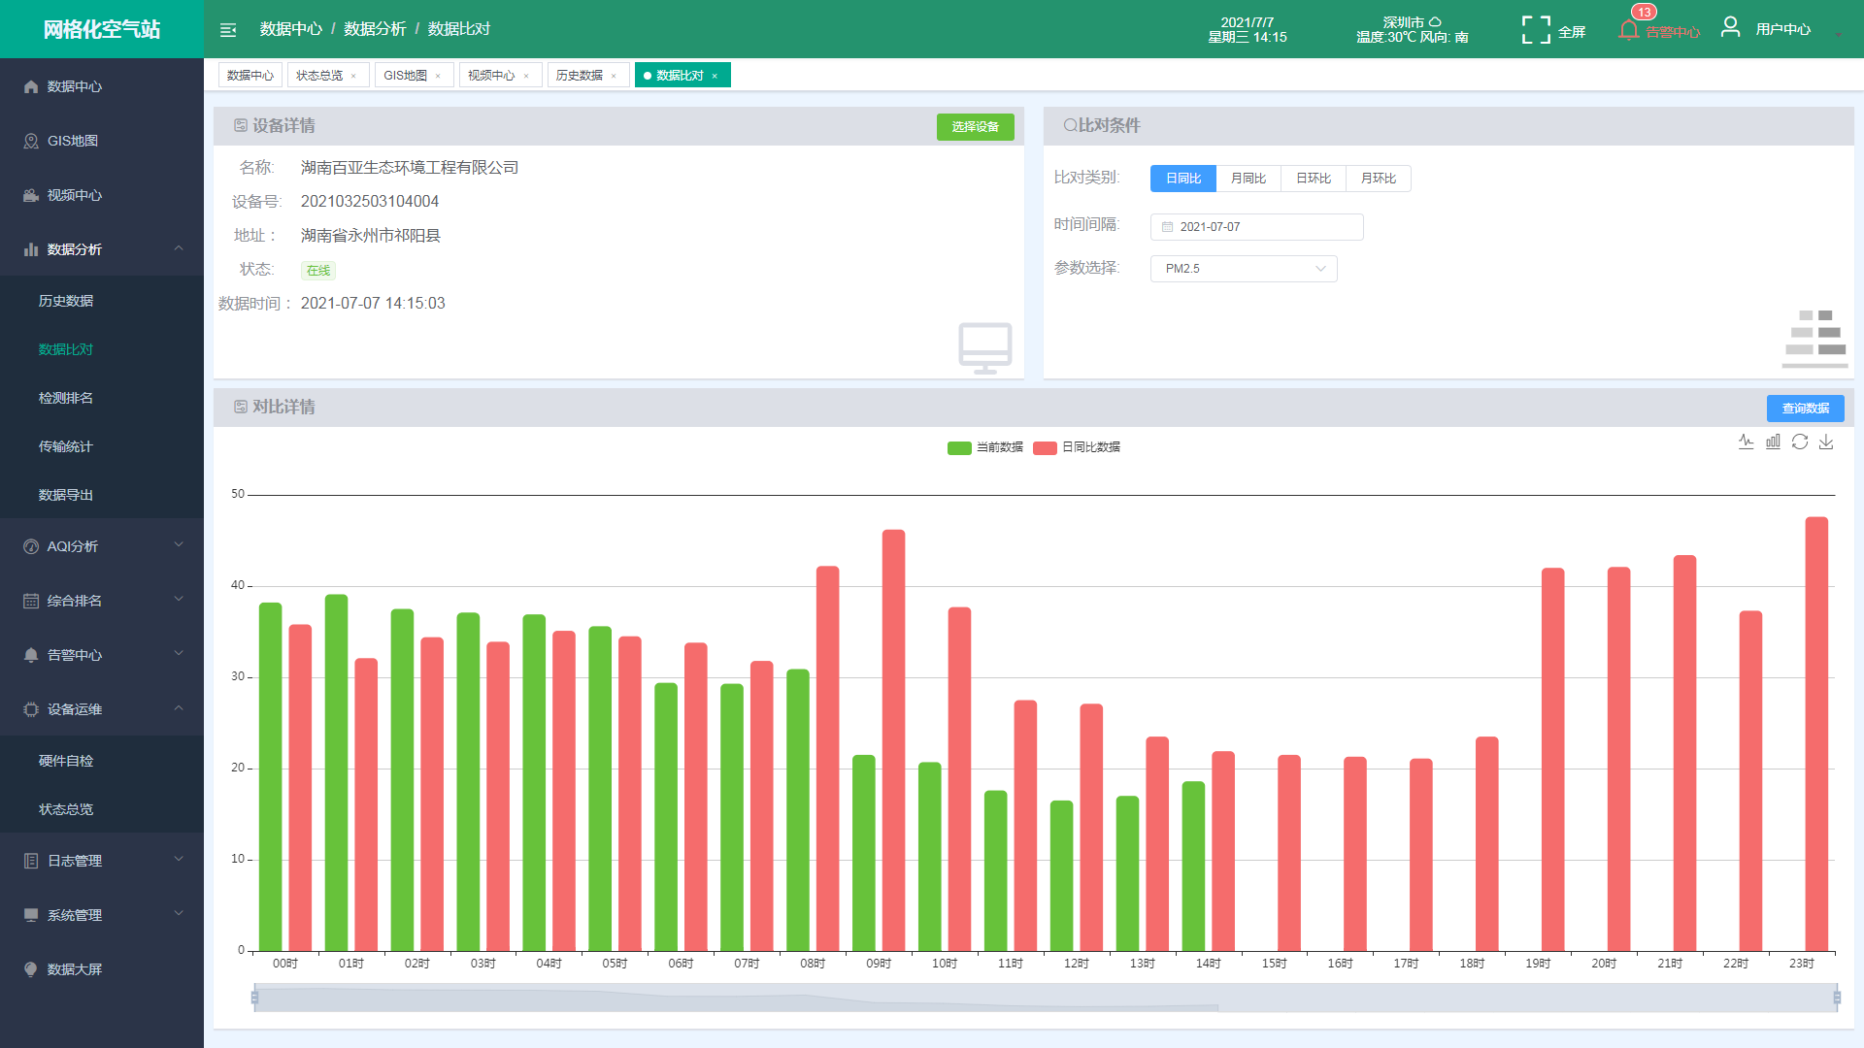Click the 在线 status tag
The width and height of the screenshot is (1864, 1048).
pyautogui.click(x=318, y=271)
